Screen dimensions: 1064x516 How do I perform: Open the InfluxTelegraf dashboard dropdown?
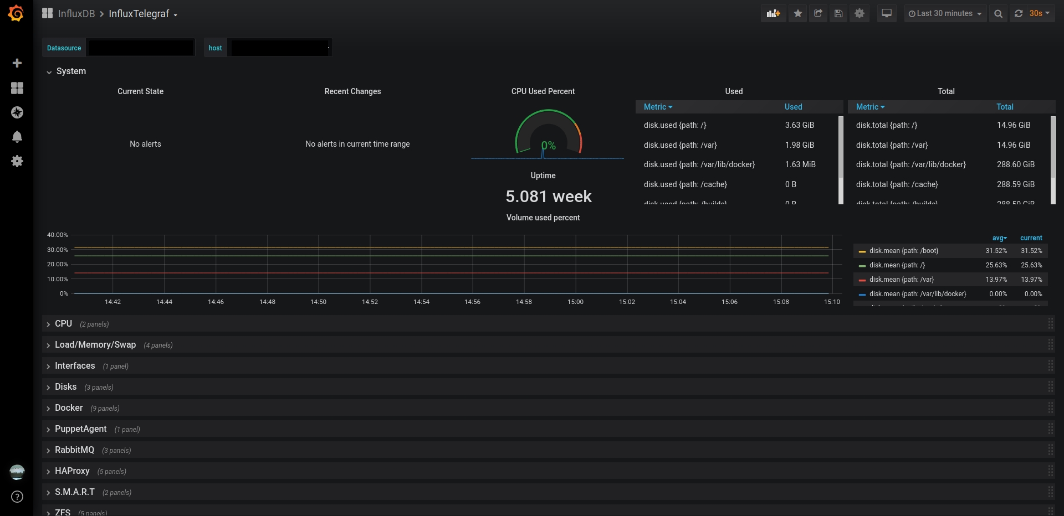pyautogui.click(x=143, y=14)
